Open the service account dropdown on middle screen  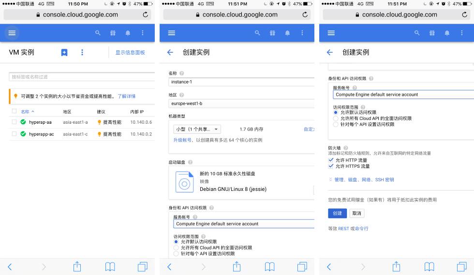pyautogui.click(x=244, y=224)
